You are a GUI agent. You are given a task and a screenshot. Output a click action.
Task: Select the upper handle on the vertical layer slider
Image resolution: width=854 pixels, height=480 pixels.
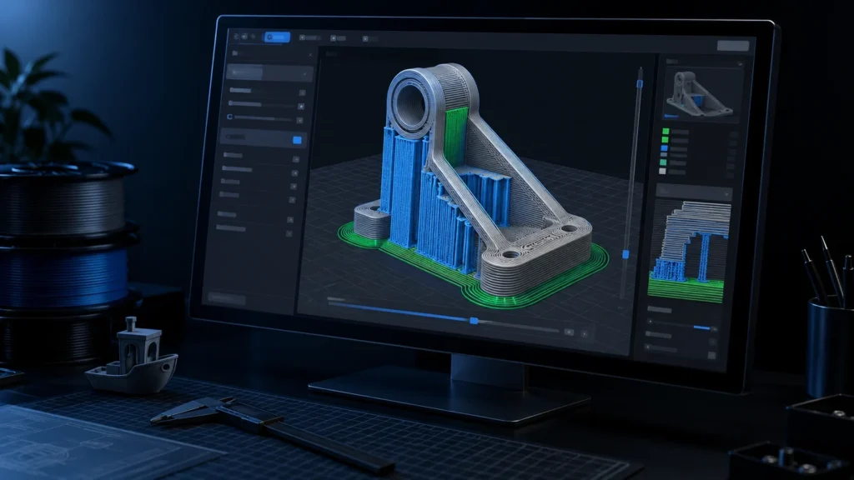640,83
